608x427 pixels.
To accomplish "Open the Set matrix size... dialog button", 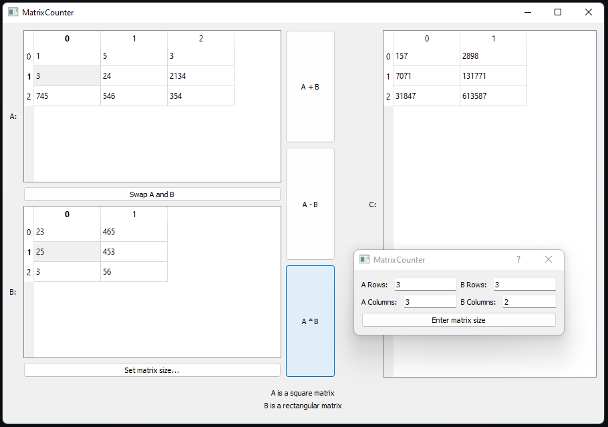I will (152, 370).
